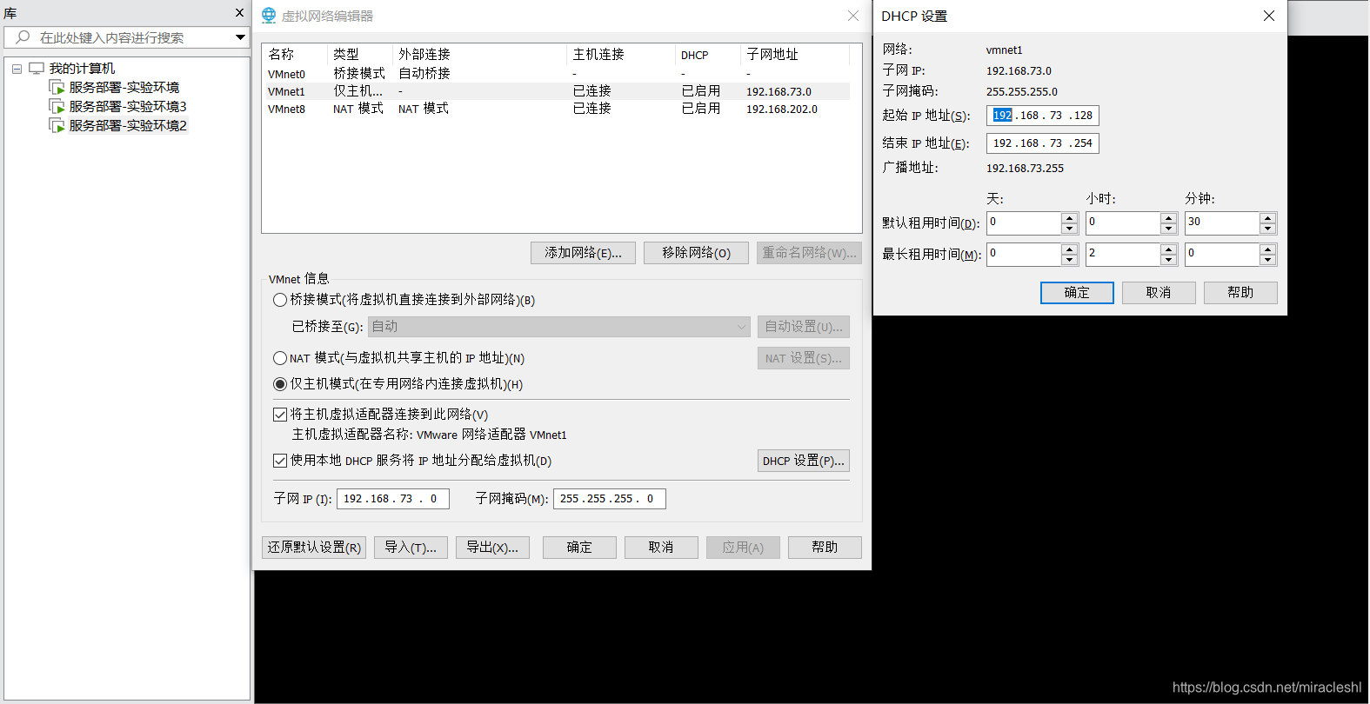
Task: Select the VMnet1 network row
Action: [x=557, y=91]
